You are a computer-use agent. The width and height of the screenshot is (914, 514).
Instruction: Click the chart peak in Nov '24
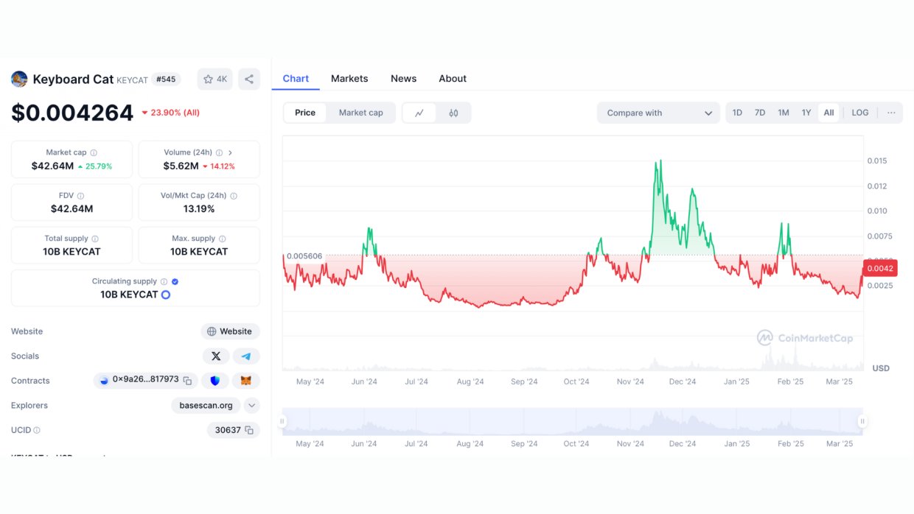pyautogui.click(x=659, y=161)
